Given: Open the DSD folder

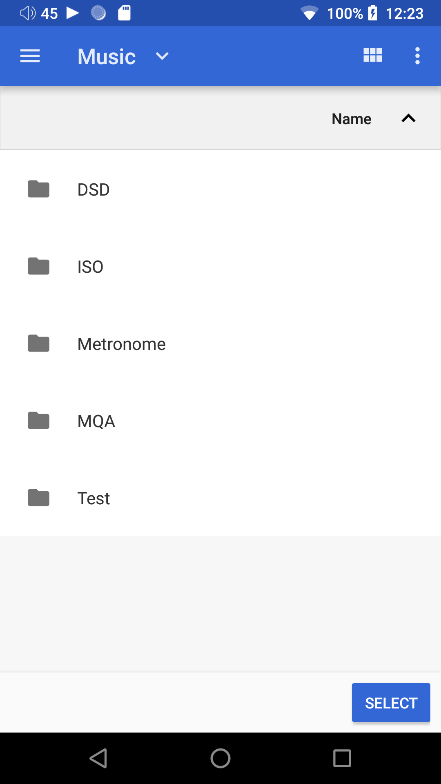Looking at the screenshot, I should [x=94, y=190].
